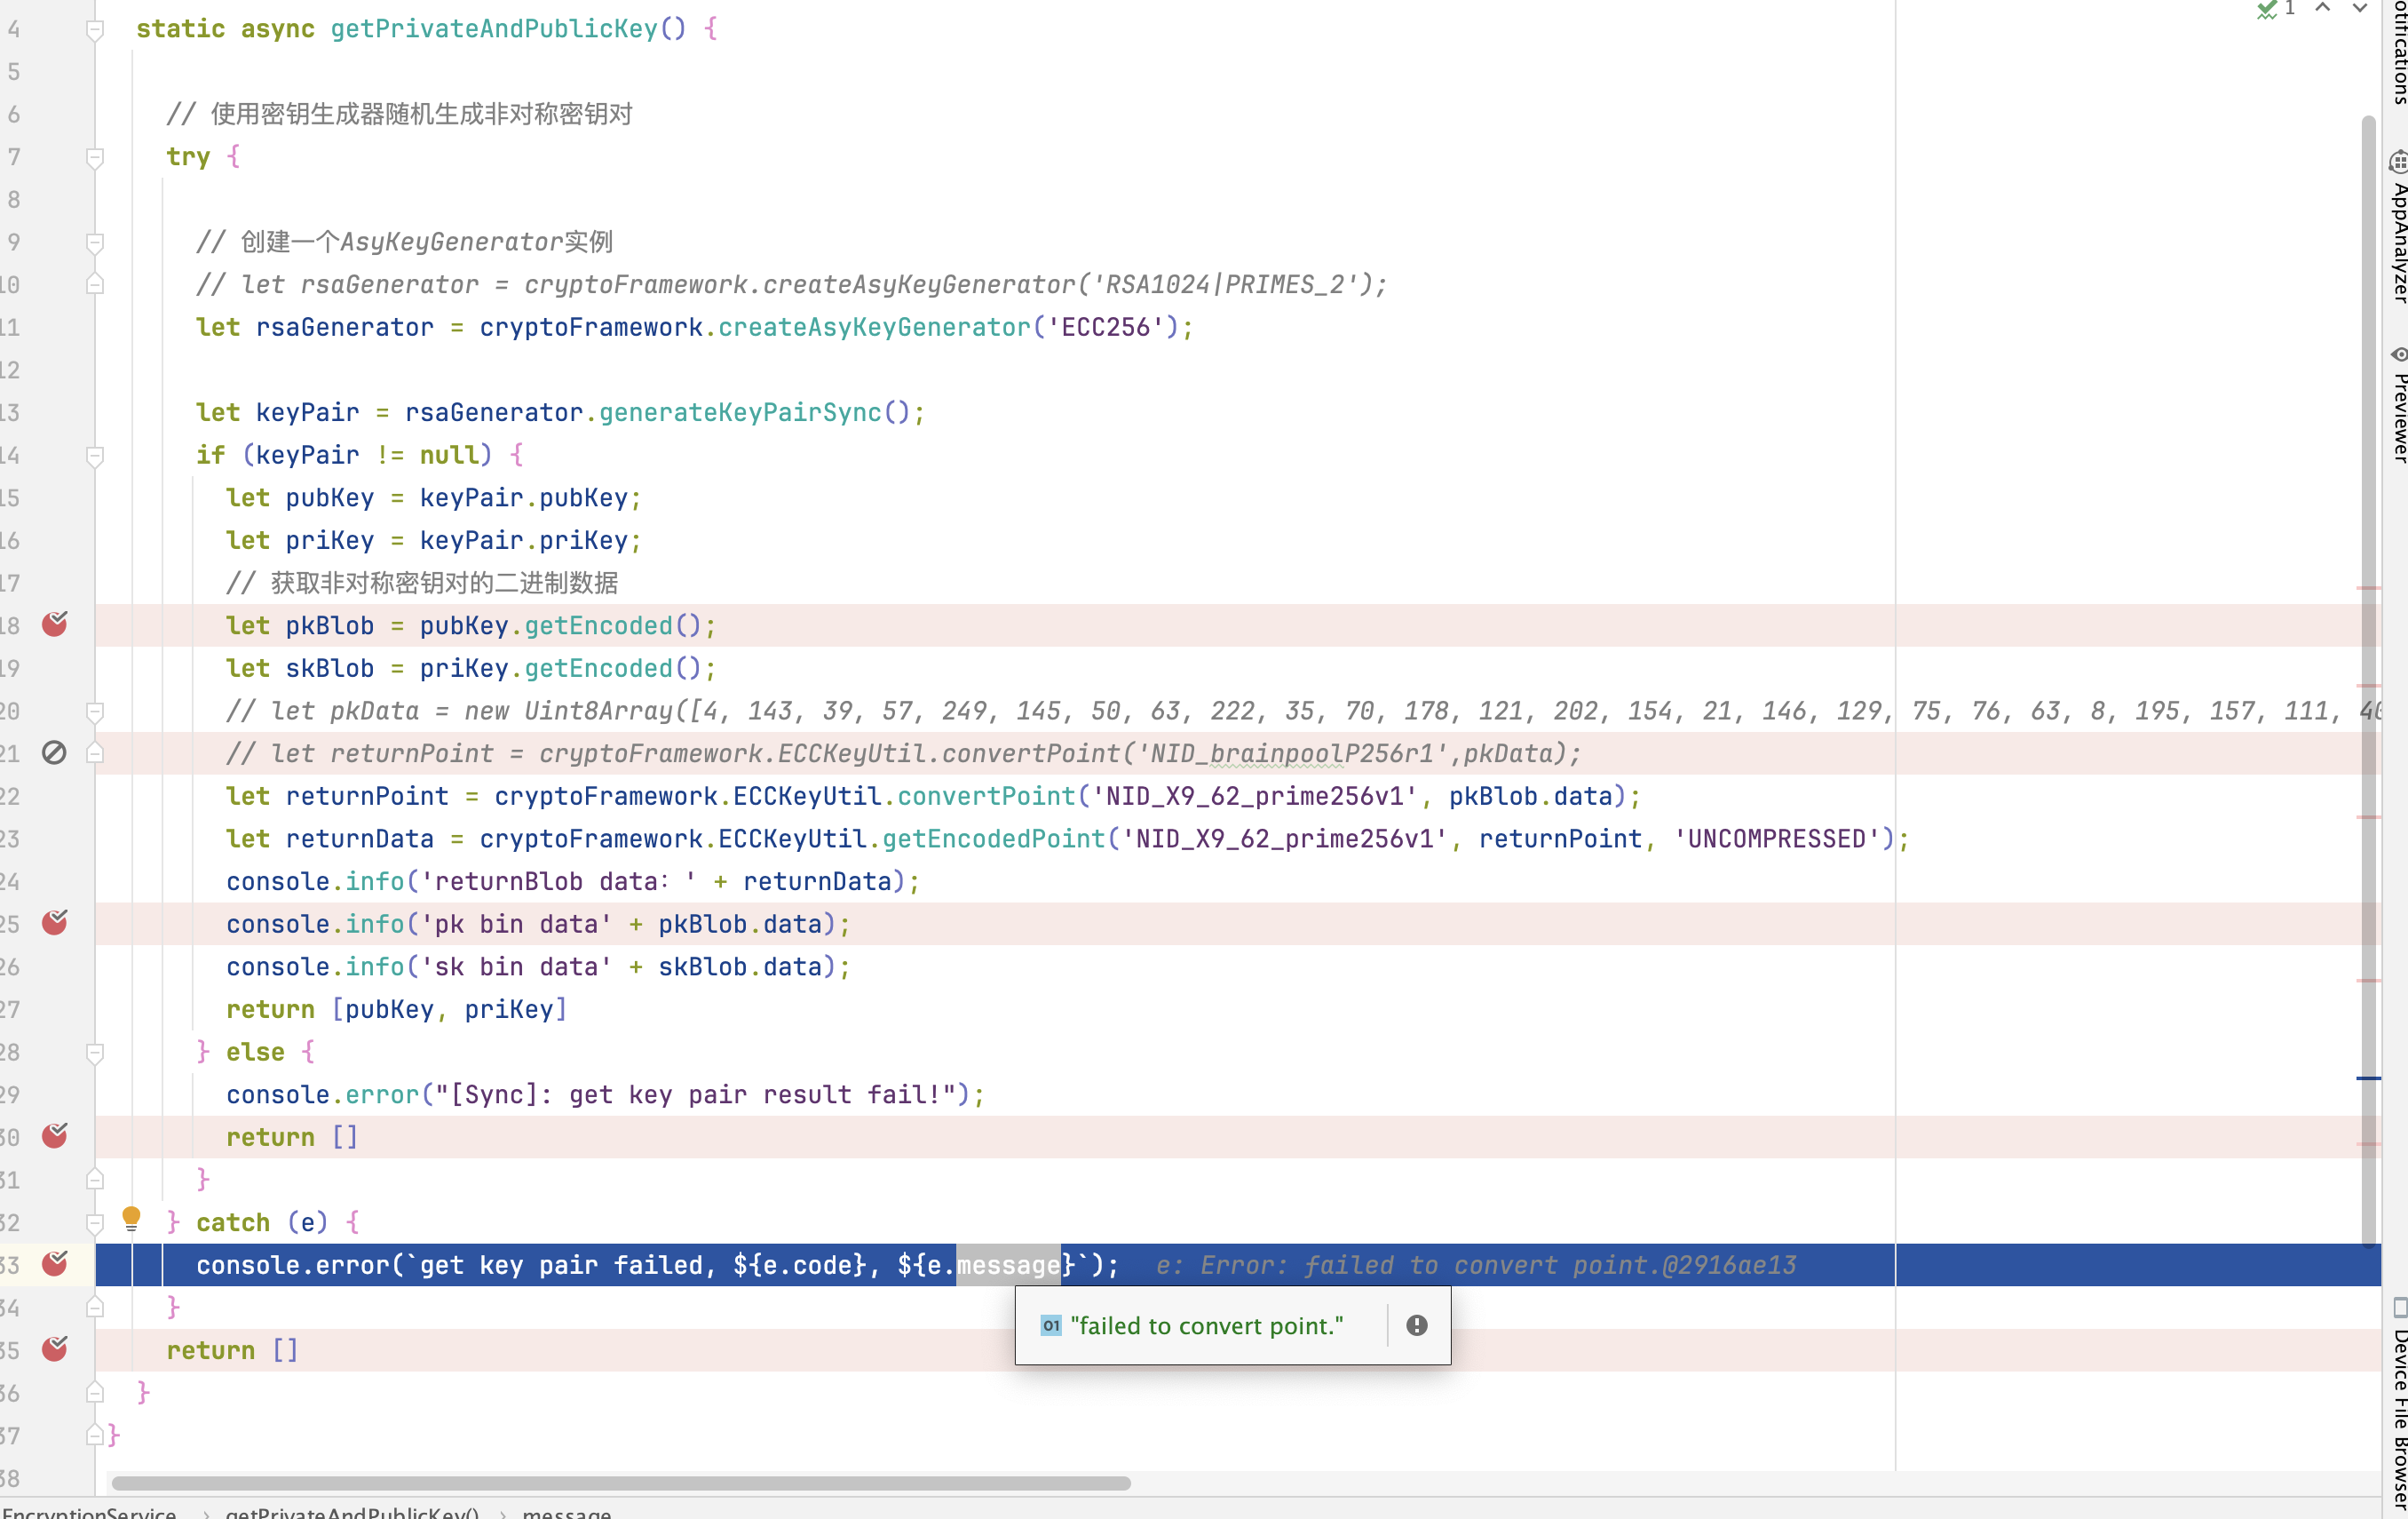Select EncryptionService in the breadcrumb bar
Screen dimensions: 2408x1519
click(x=89, y=1512)
